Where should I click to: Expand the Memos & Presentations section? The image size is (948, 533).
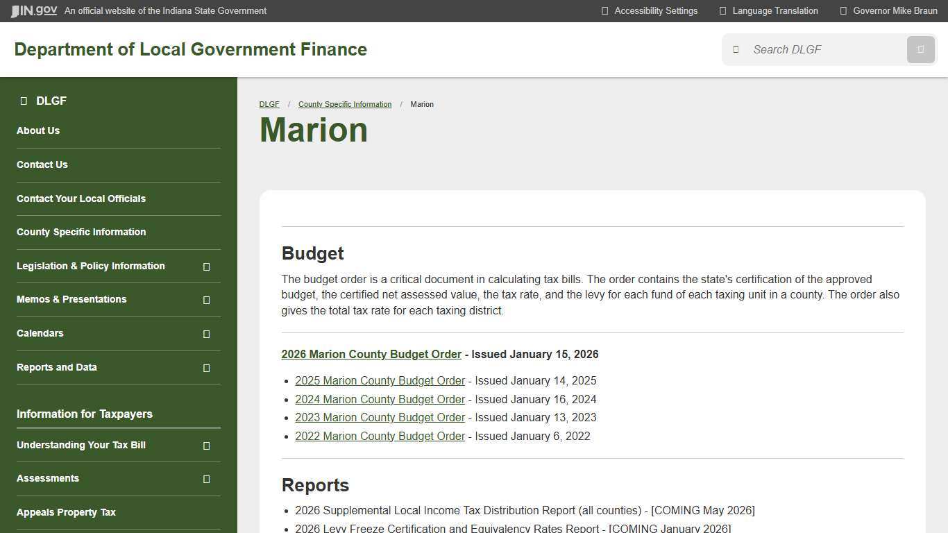pyautogui.click(x=206, y=300)
